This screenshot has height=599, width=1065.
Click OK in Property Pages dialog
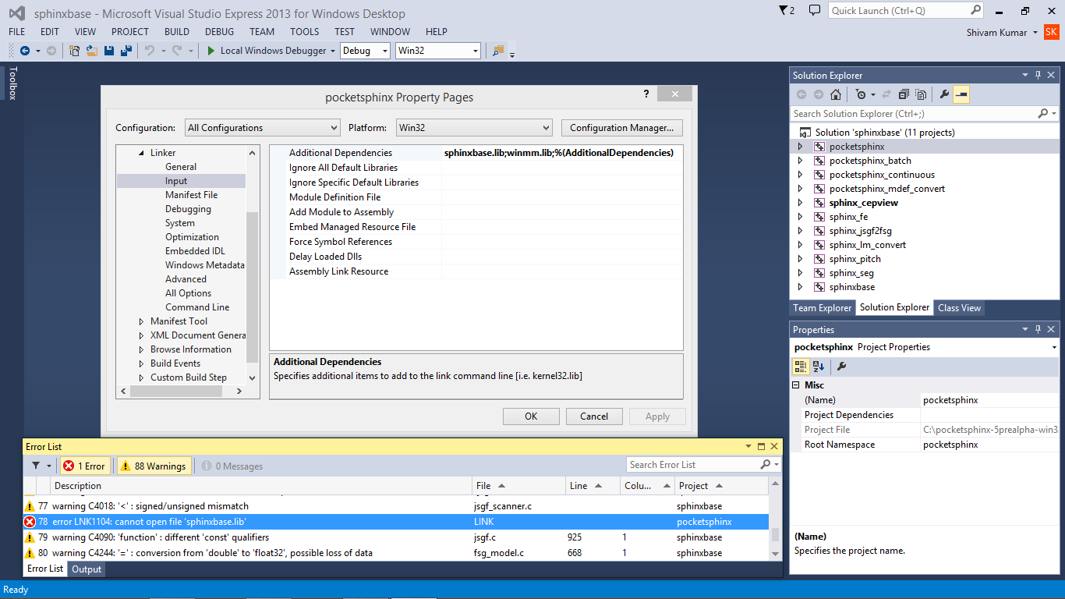pos(531,416)
